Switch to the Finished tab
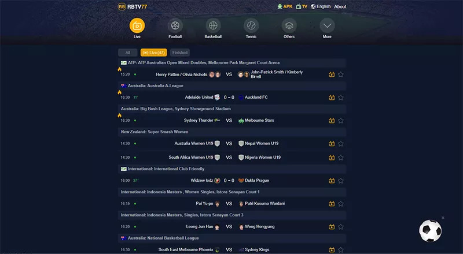 tap(180, 53)
